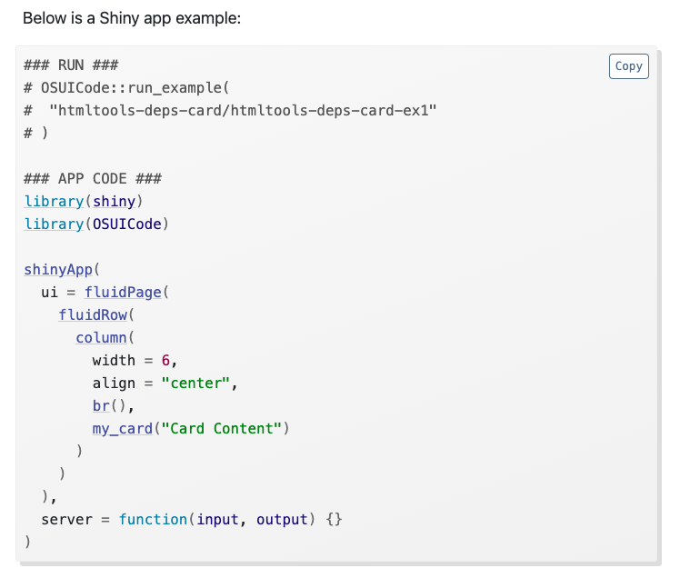This screenshot has width=690, height=578.
Task: Follow the fluidPage function link
Action: click(123, 293)
